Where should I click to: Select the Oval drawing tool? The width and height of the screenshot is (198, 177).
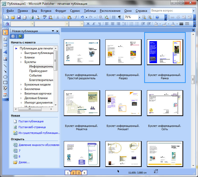click(5, 77)
